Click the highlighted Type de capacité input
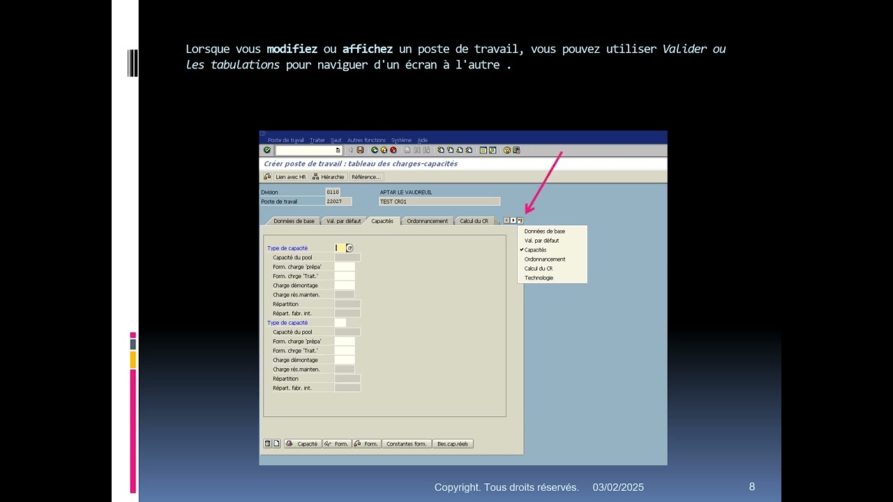 click(340, 248)
